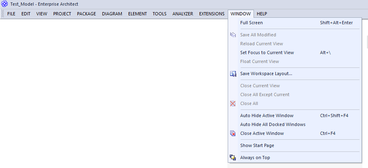This screenshot has height=168, width=368.
Task: Expand the VIEW menu
Action: 42,14
